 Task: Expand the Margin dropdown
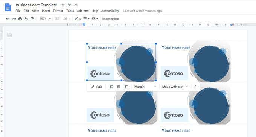(x=145, y=87)
